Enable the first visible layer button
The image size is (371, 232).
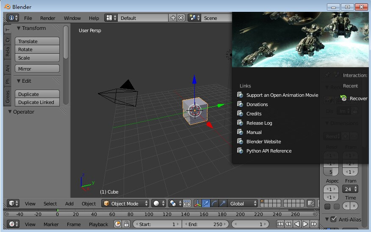tap(262, 201)
